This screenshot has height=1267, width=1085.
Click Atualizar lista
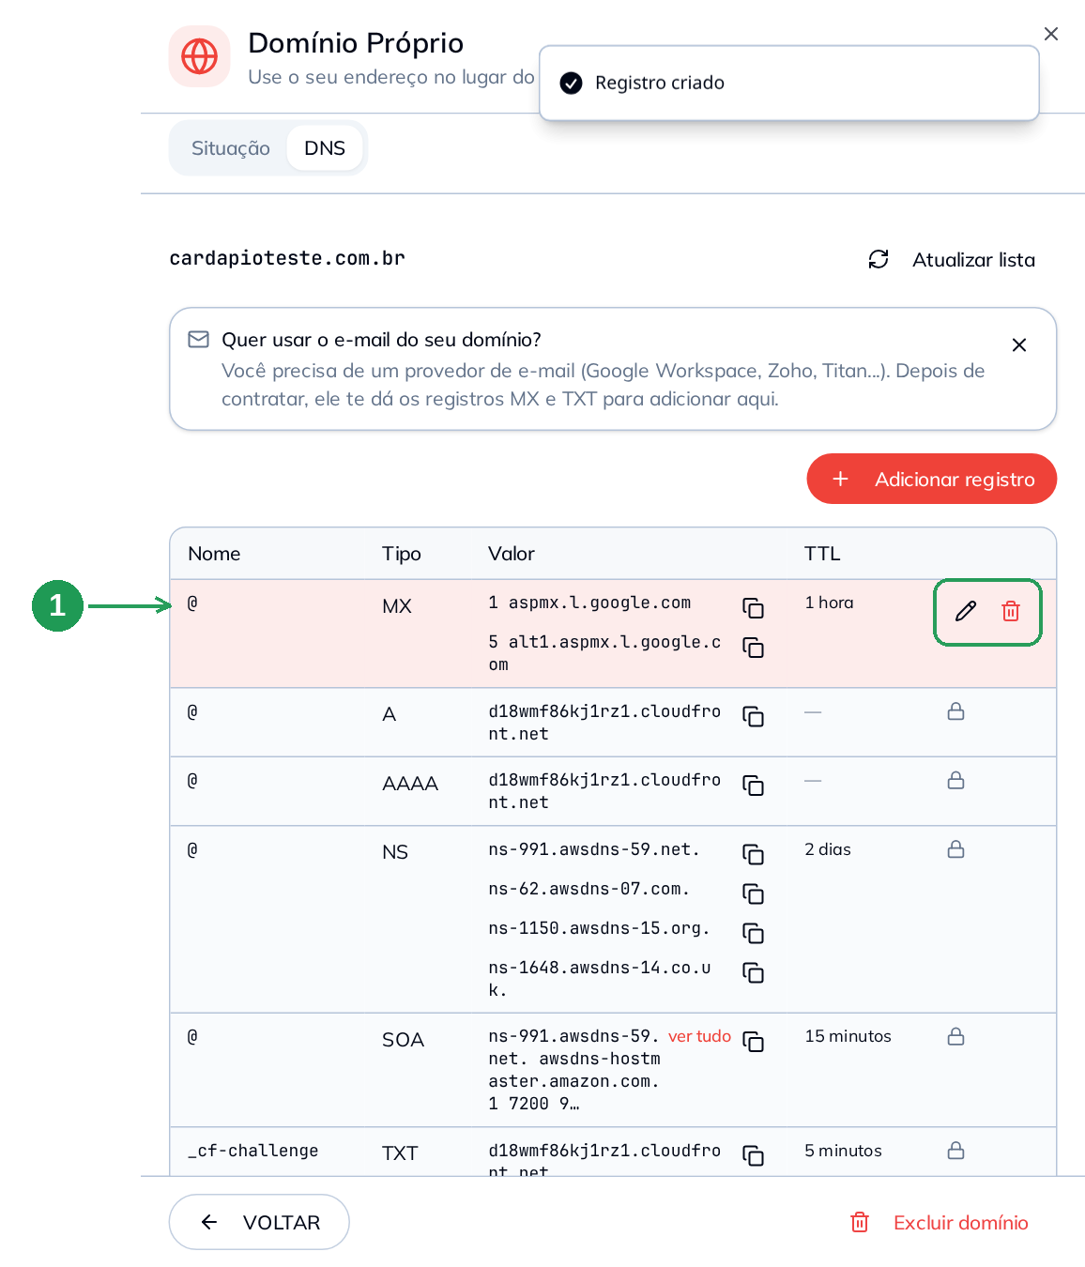[952, 260]
